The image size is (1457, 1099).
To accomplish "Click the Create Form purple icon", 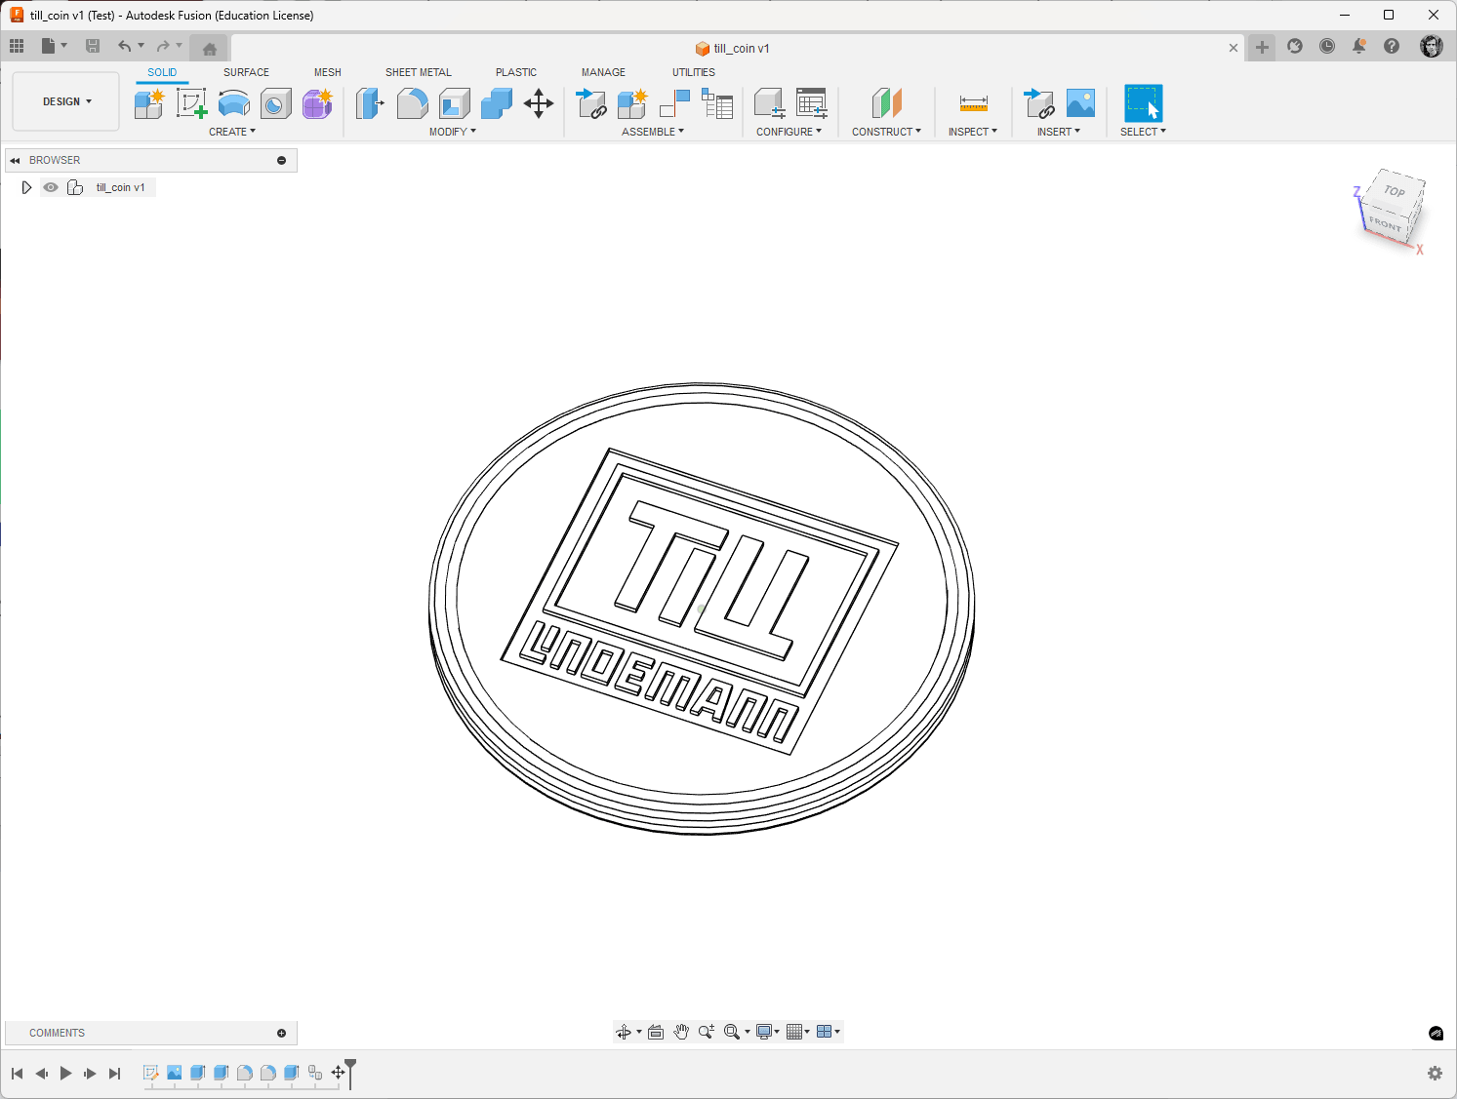I will pos(317,103).
